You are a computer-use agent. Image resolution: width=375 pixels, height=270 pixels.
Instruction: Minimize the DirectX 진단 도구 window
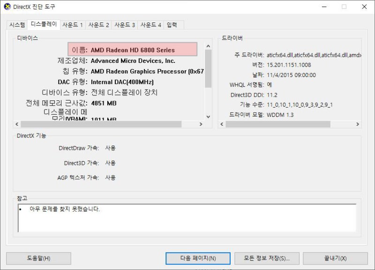324,7
